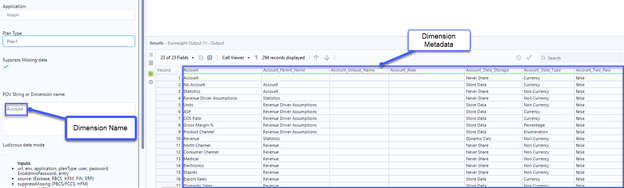This screenshot has width=624, height=188.
Task: Click the Plan Type input field
Action: coord(69,41)
